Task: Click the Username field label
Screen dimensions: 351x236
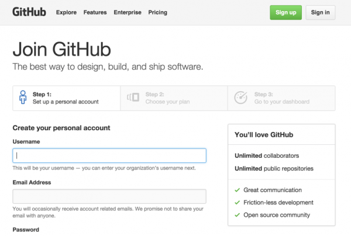Action: tap(26, 142)
